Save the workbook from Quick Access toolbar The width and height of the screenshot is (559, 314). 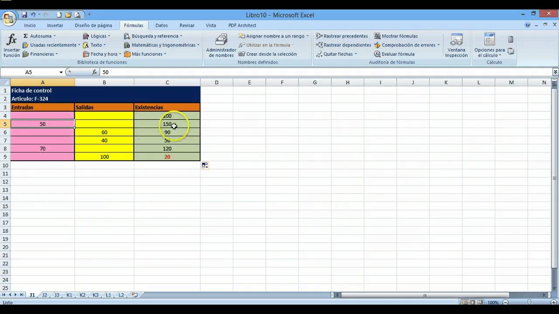tap(24, 15)
